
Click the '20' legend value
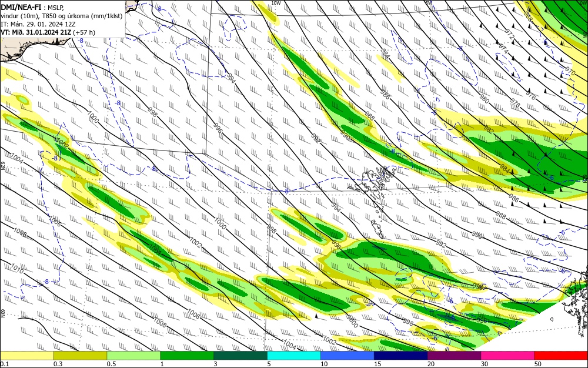431,364
